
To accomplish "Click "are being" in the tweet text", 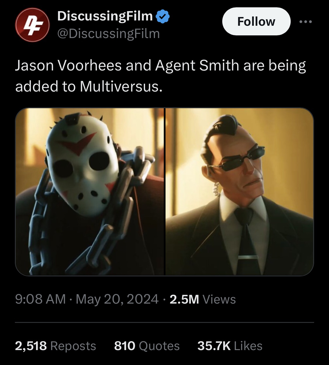I will (x=274, y=65).
